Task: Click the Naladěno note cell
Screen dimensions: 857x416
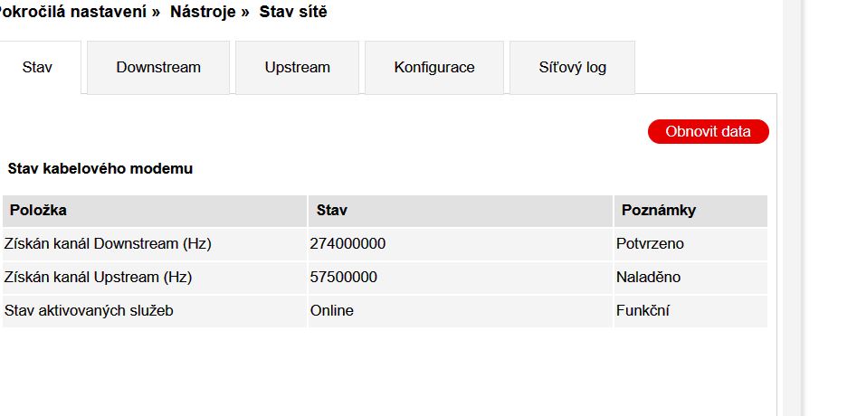Action: [690, 278]
